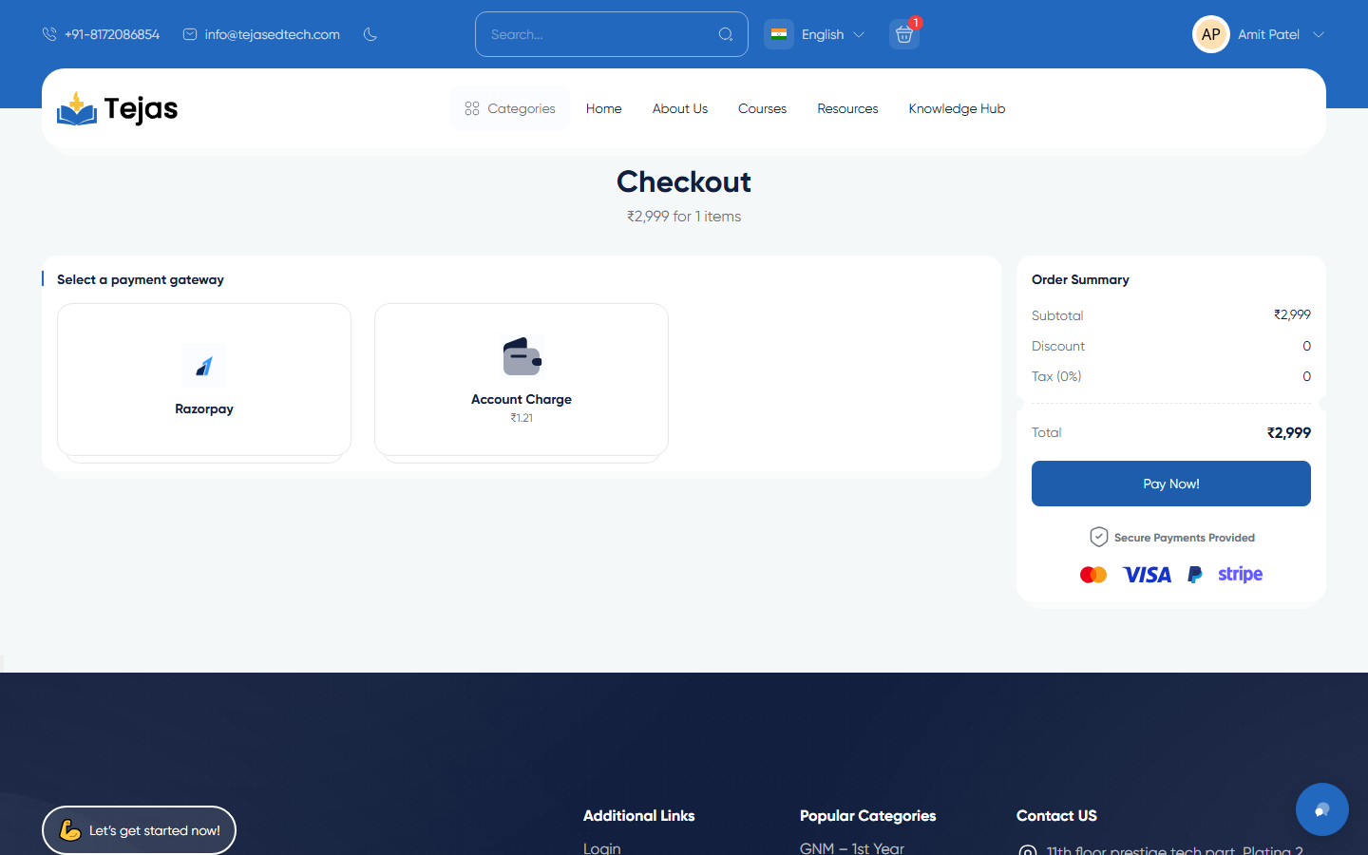This screenshot has width=1368, height=855.
Task: Open the Categories dropdown menu
Action: [510, 108]
